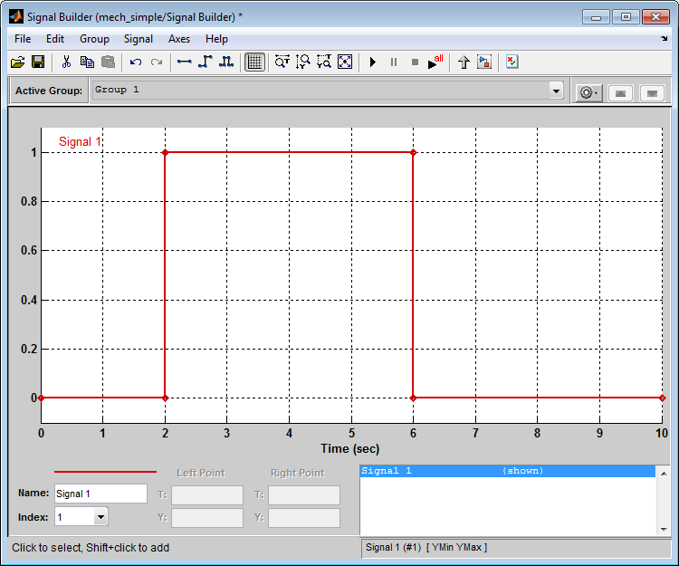679x566 pixels.
Task: Edit the signal Name field
Action: (100, 494)
